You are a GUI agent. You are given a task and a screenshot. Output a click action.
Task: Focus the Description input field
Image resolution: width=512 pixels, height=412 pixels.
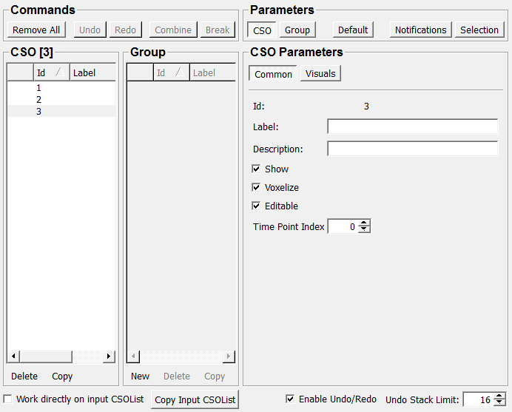(x=412, y=149)
